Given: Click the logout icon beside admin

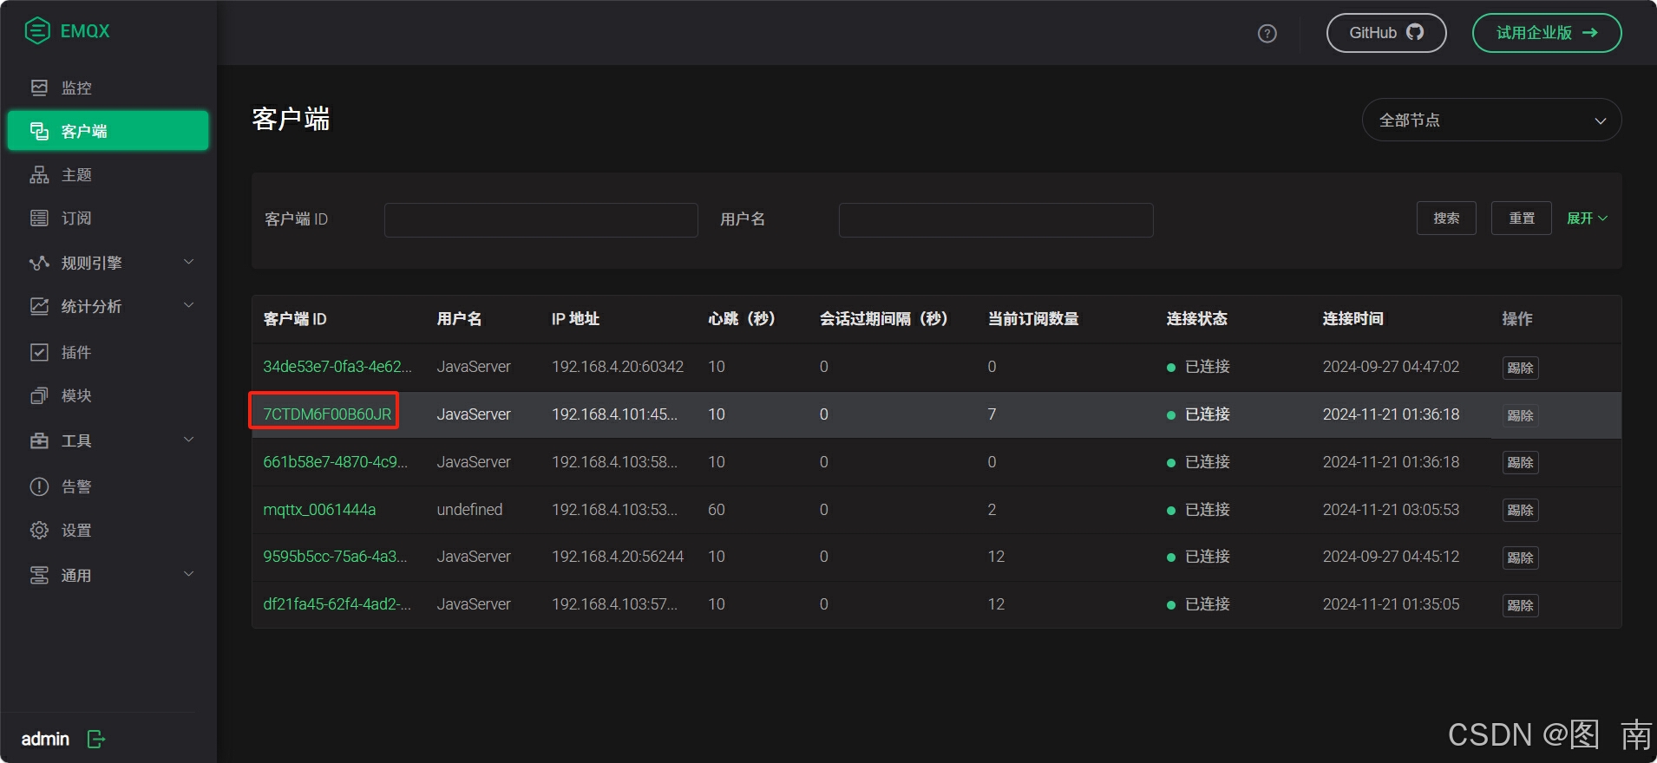Looking at the screenshot, I should (96, 739).
